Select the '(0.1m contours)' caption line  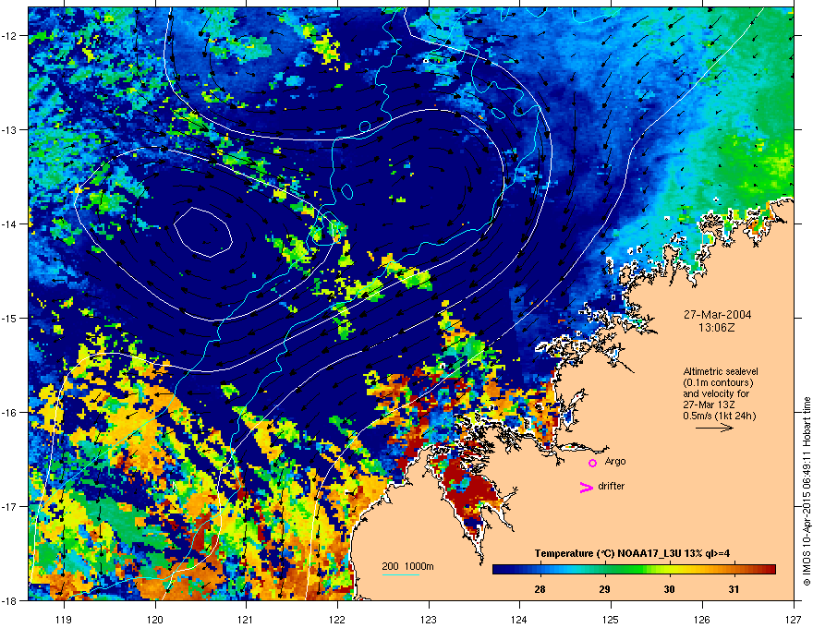tap(718, 382)
